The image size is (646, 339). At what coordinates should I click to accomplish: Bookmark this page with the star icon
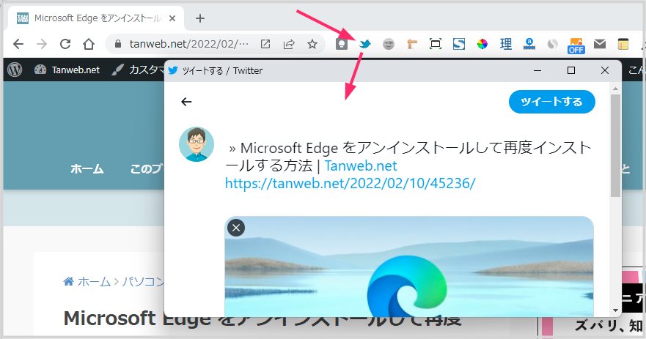(312, 44)
